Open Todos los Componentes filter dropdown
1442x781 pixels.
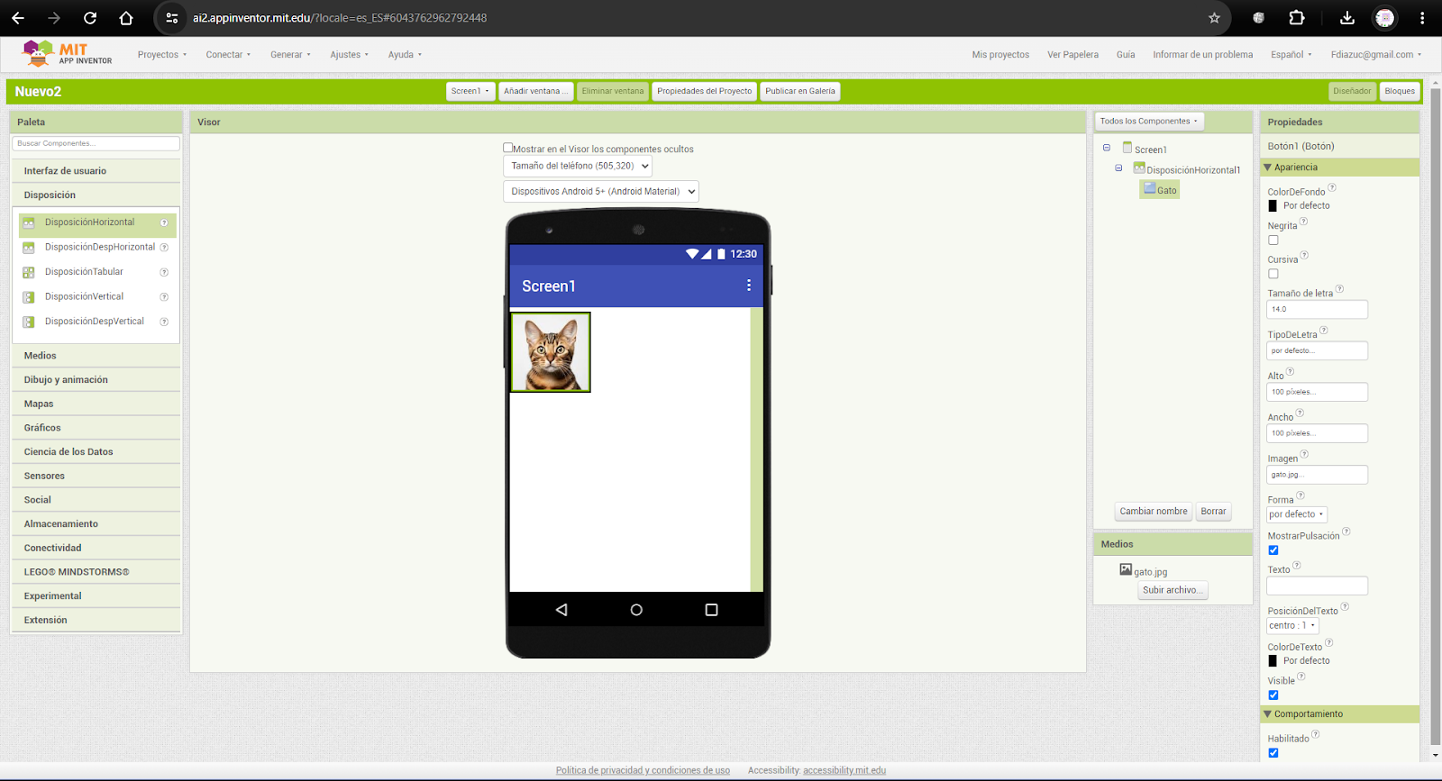(x=1149, y=121)
